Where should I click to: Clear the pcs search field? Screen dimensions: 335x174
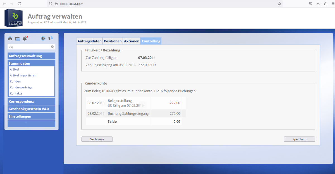click(52, 47)
